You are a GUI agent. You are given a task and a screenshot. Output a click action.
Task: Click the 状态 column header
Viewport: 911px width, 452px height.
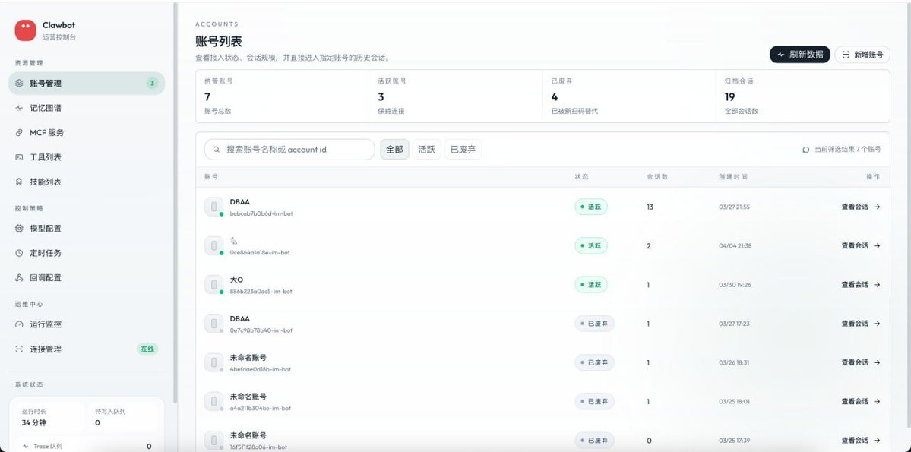click(581, 176)
